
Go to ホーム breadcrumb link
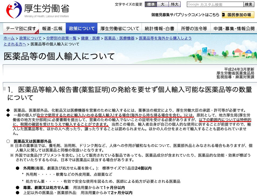coord(9,38)
